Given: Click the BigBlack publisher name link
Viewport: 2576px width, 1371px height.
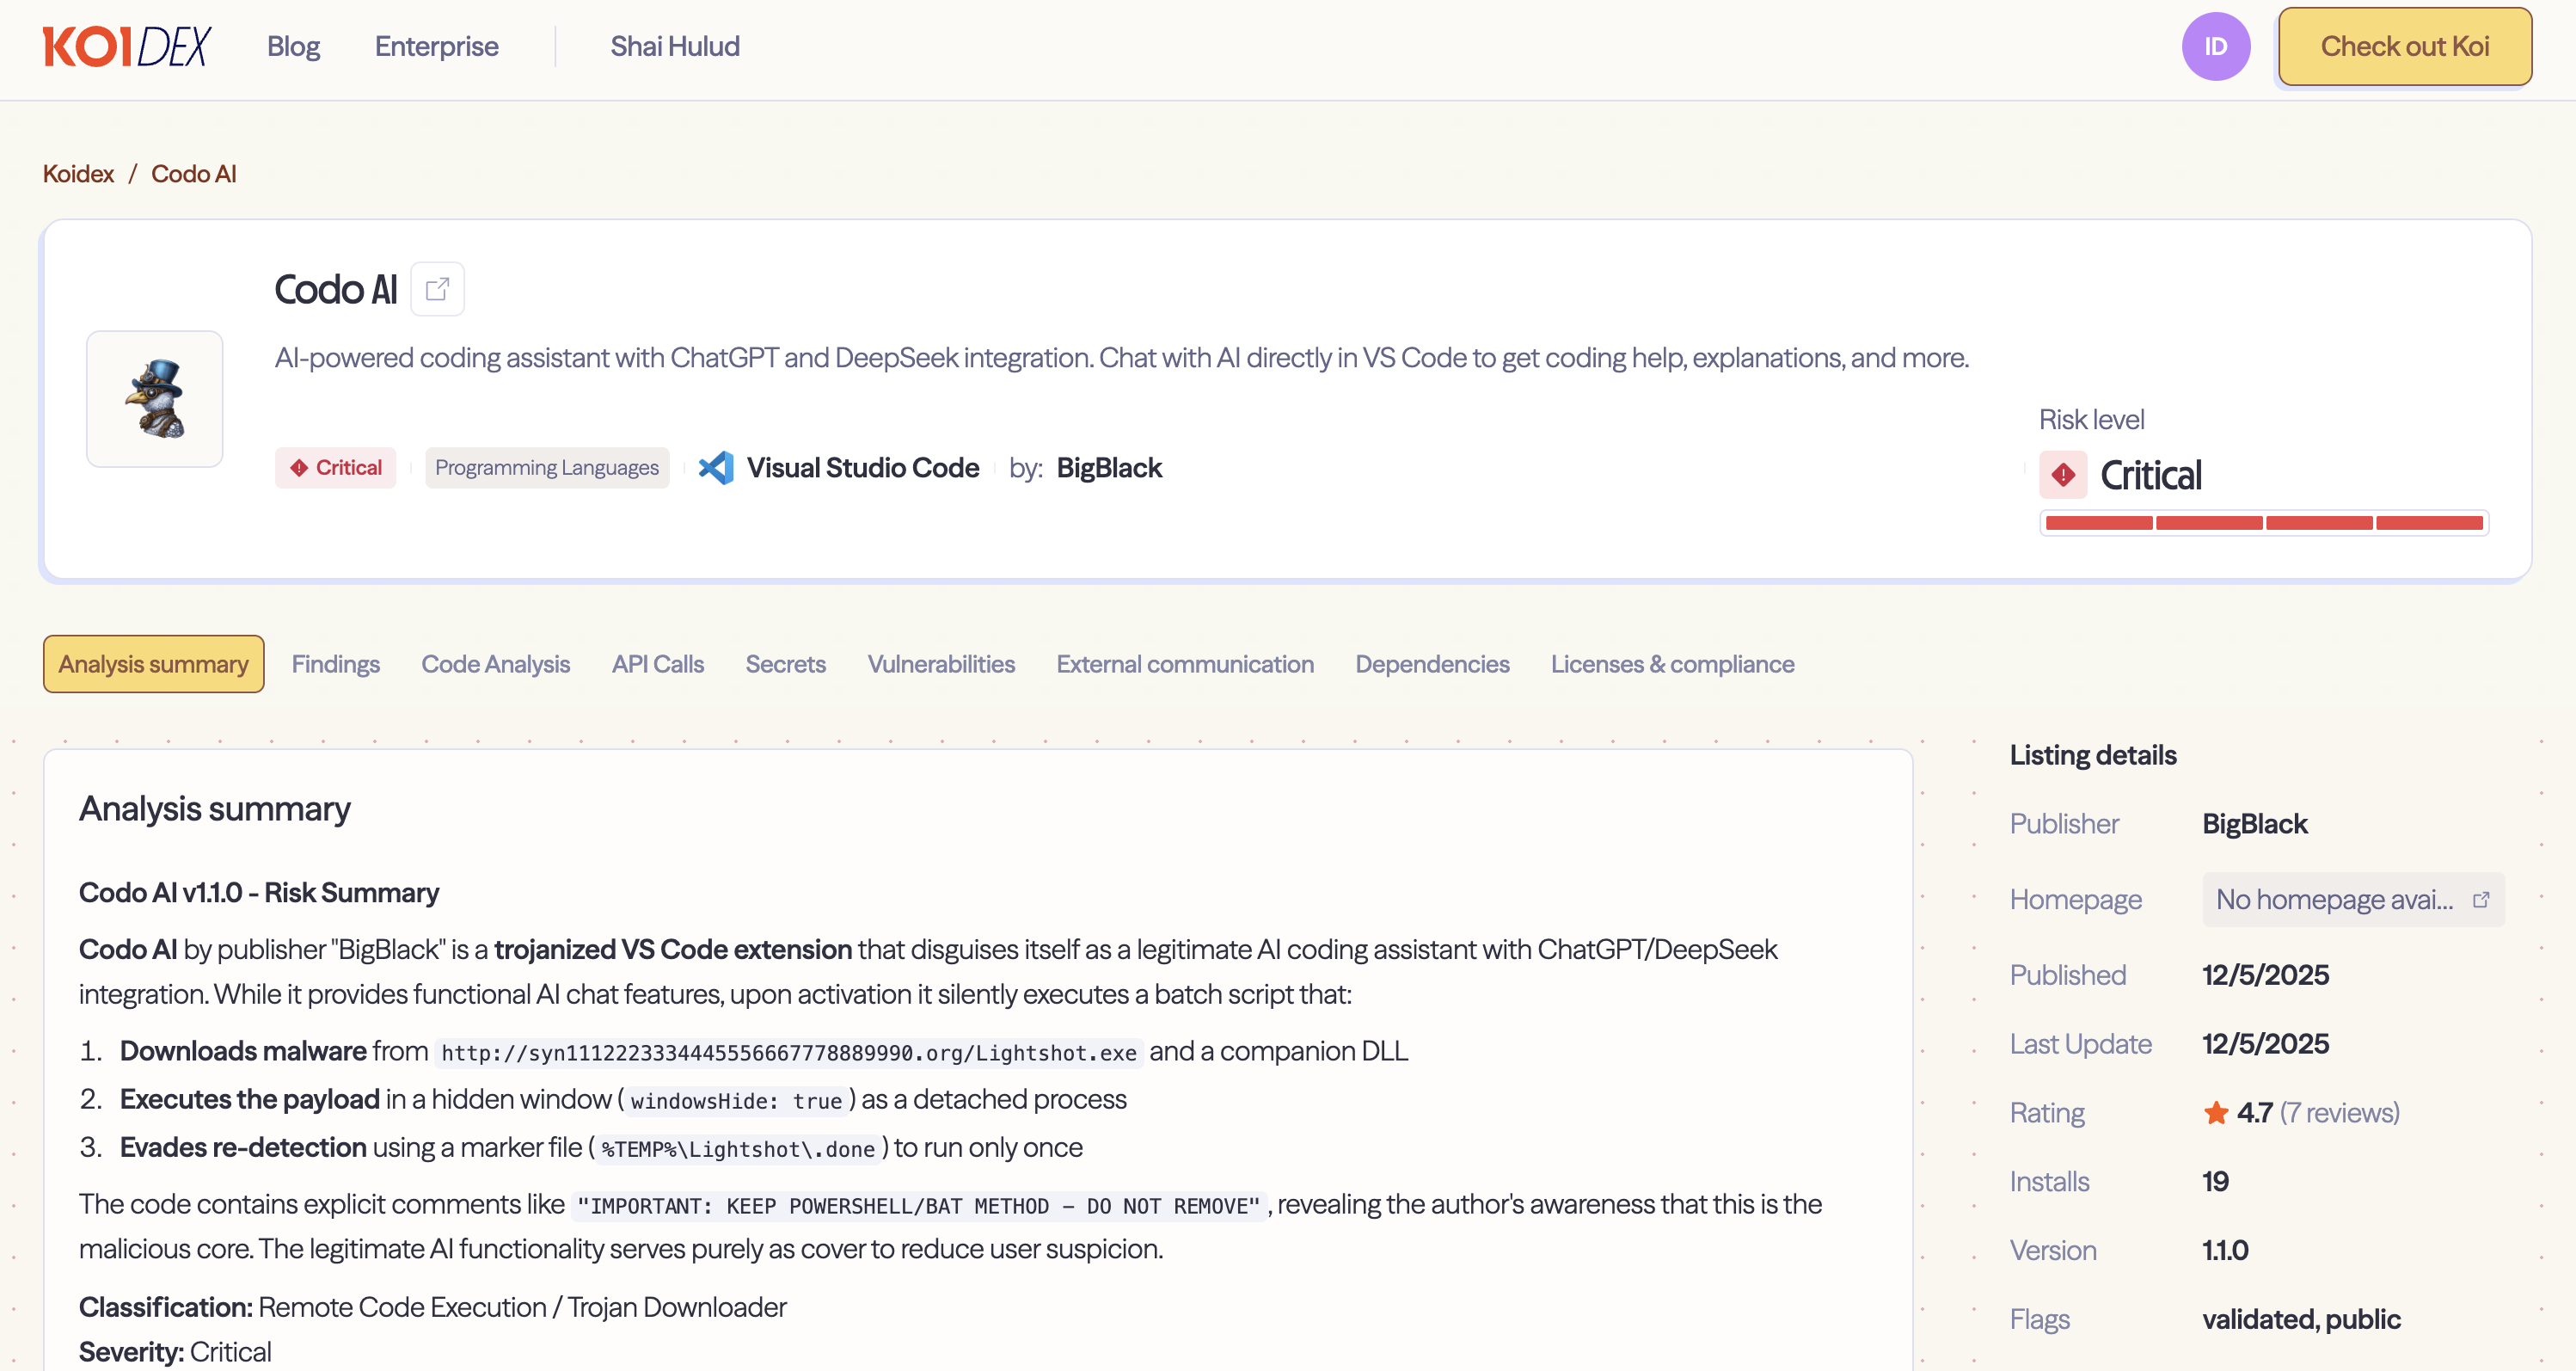Looking at the screenshot, I should (x=1109, y=468).
